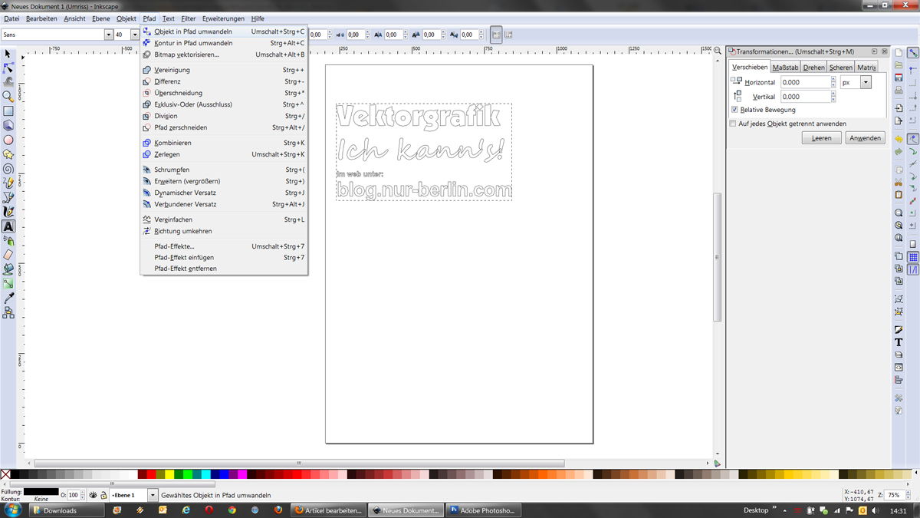920x518 pixels.
Task: Choose Kombinieren menu entry
Action: [224, 143]
